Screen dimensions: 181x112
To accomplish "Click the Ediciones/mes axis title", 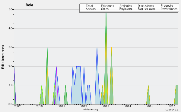I will pos(3,57).
